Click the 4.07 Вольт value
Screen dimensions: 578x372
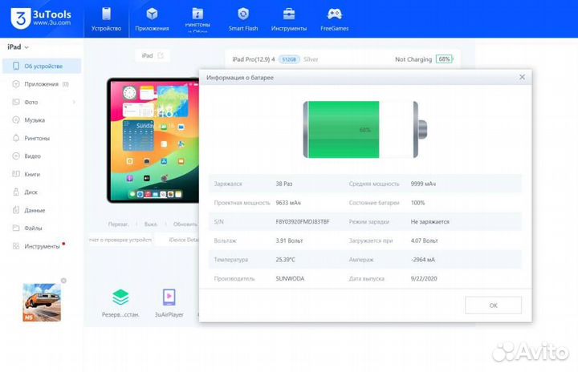point(424,241)
